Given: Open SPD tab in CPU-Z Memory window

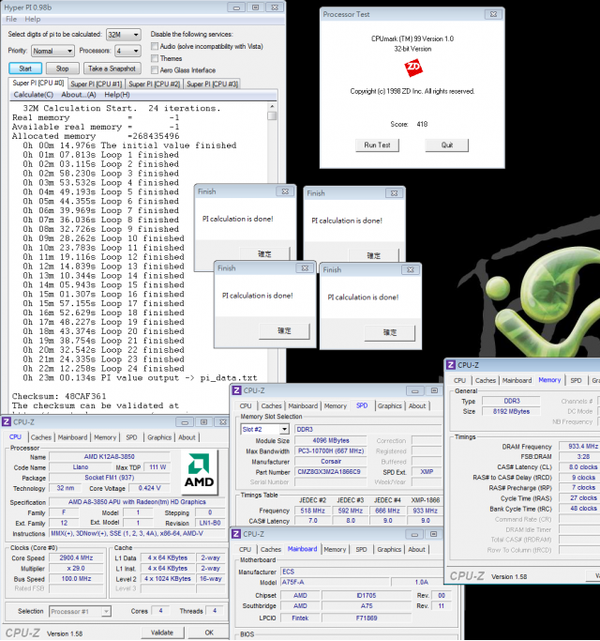Looking at the screenshot, I should pos(576,380).
